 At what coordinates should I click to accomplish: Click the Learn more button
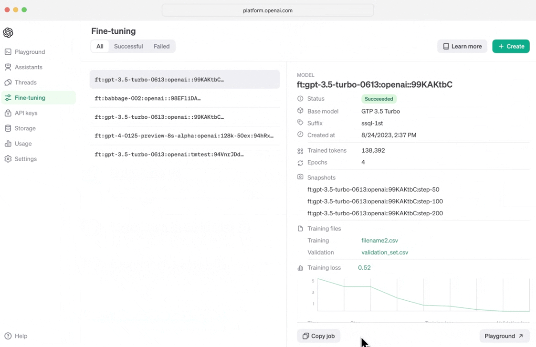(x=462, y=46)
